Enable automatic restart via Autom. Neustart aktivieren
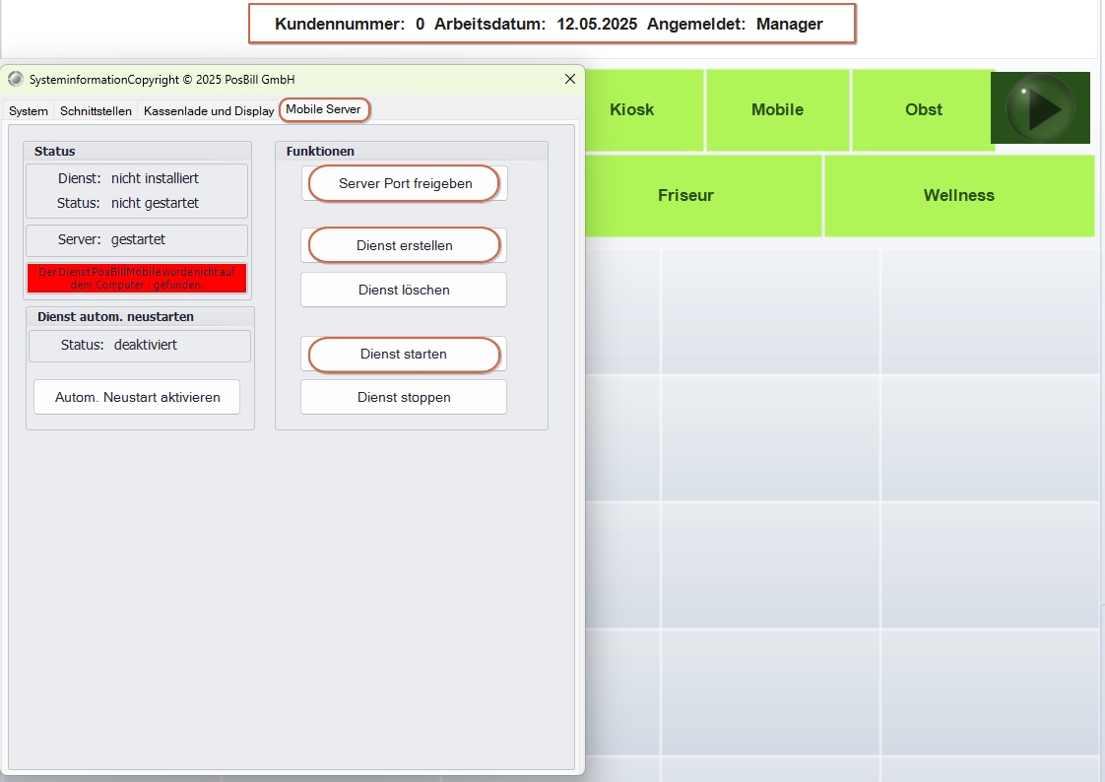This screenshot has height=782, width=1105. [x=137, y=397]
